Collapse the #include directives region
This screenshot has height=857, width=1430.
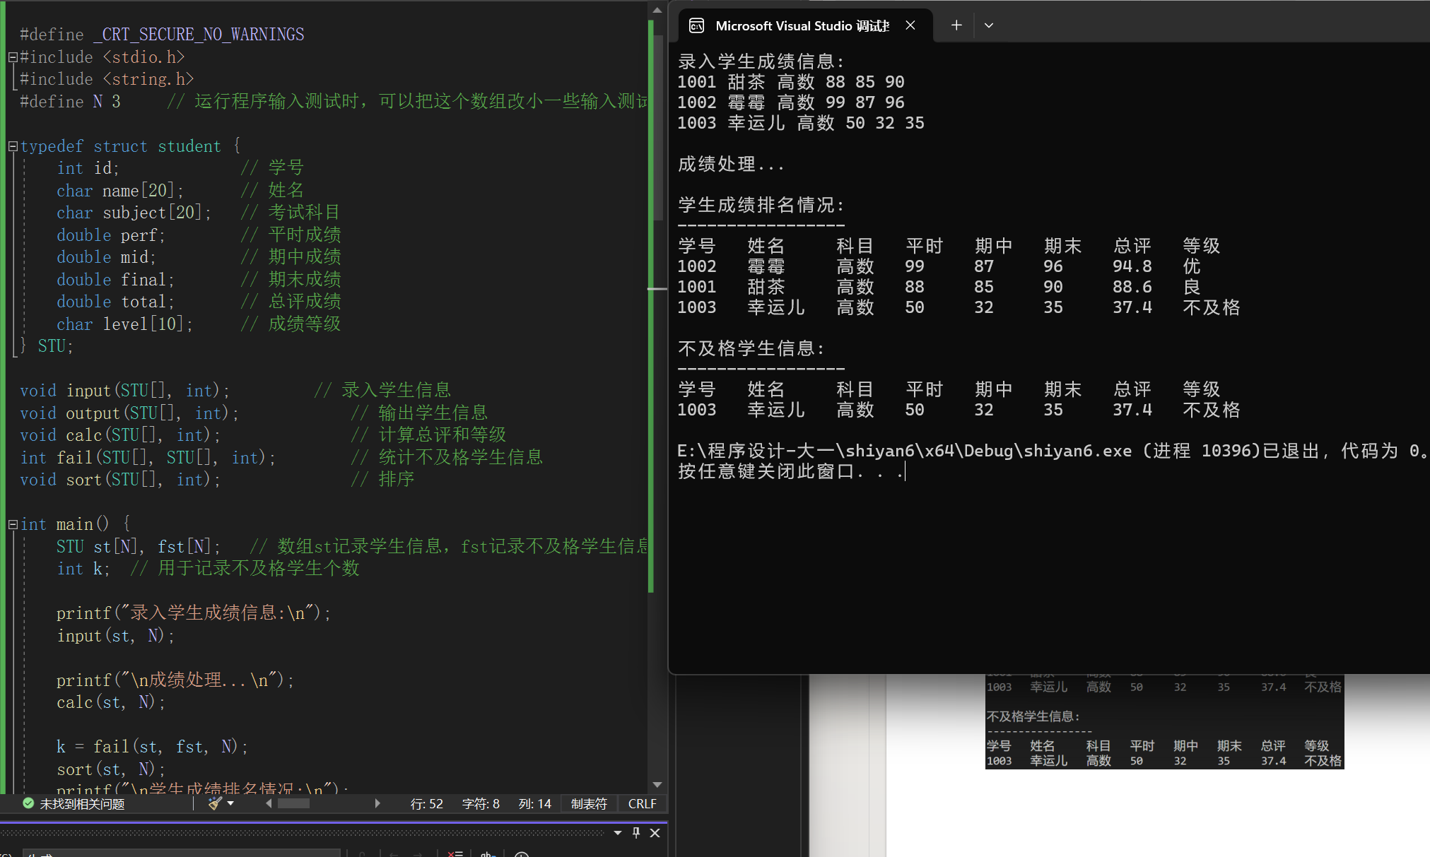(x=13, y=57)
